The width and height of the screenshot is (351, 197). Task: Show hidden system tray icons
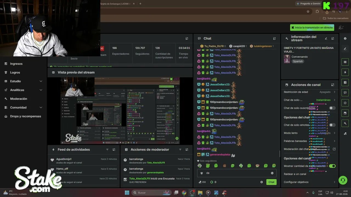click(307, 193)
